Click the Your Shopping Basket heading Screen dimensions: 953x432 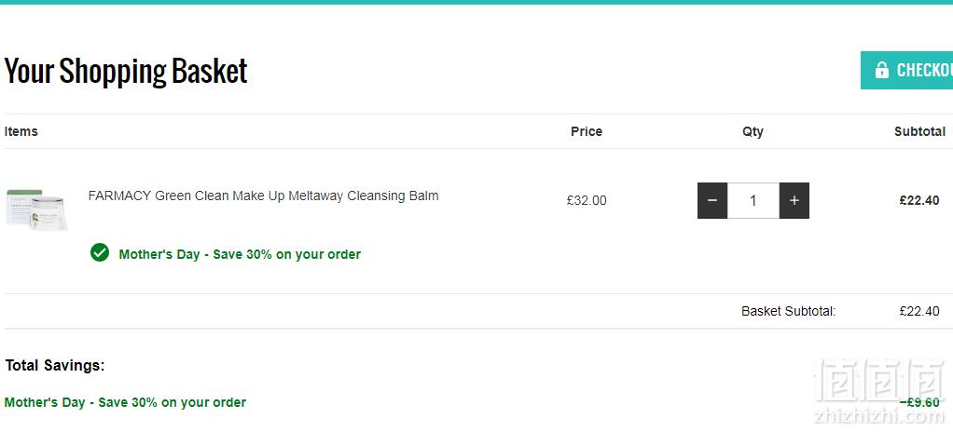point(126,71)
